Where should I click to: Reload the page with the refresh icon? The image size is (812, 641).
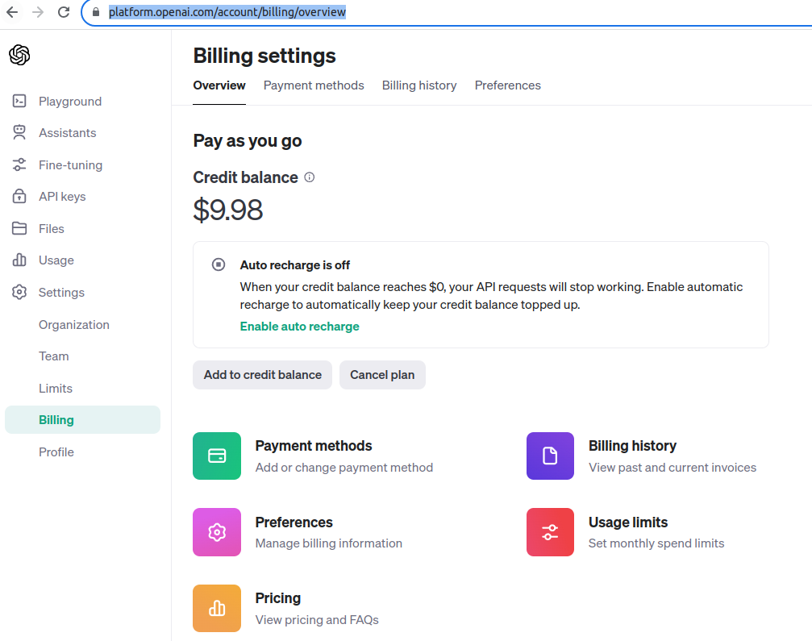[63, 12]
